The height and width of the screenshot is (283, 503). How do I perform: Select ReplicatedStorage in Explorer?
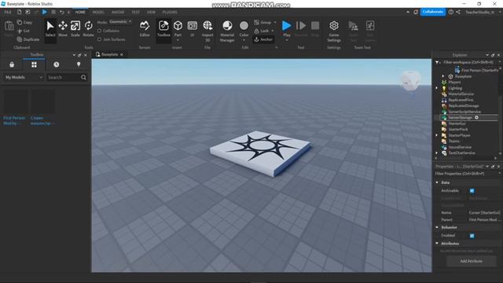[463, 105]
